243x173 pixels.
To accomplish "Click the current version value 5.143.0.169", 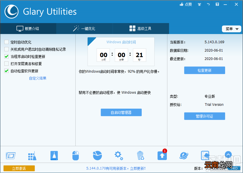I will click(214, 42).
